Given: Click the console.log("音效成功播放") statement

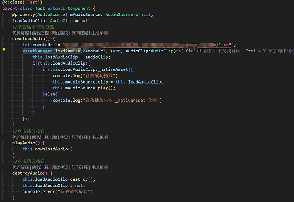Looking at the screenshot, I should [x=85, y=76].
